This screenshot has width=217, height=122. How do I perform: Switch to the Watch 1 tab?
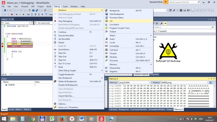point(19,110)
